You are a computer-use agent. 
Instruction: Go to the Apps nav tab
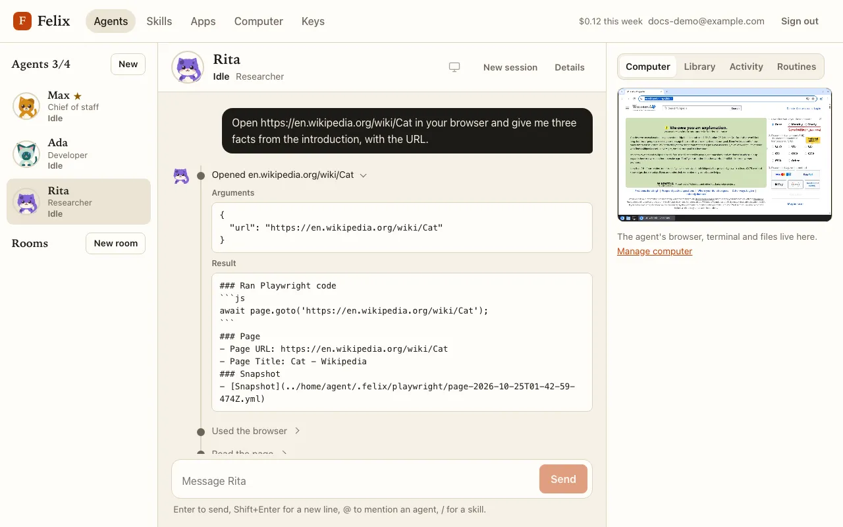[x=203, y=21]
